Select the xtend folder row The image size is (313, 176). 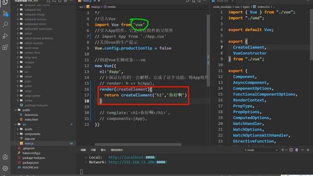tap(44, 77)
